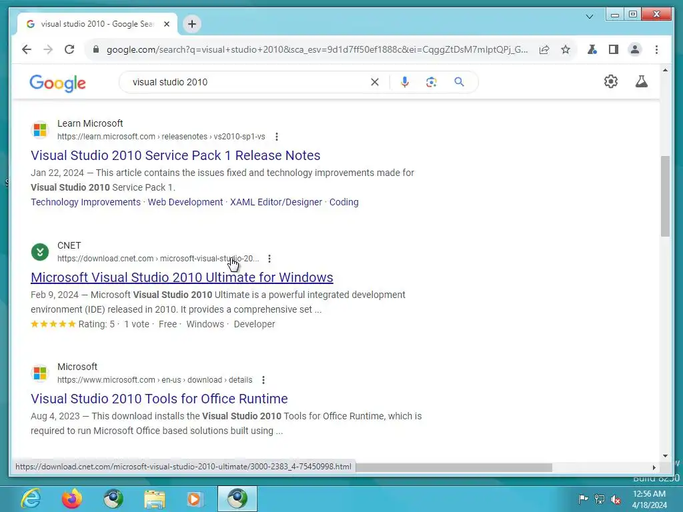683x512 pixels.
Task: Click the horizontal scrollbar thumb
Action: pos(454,467)
